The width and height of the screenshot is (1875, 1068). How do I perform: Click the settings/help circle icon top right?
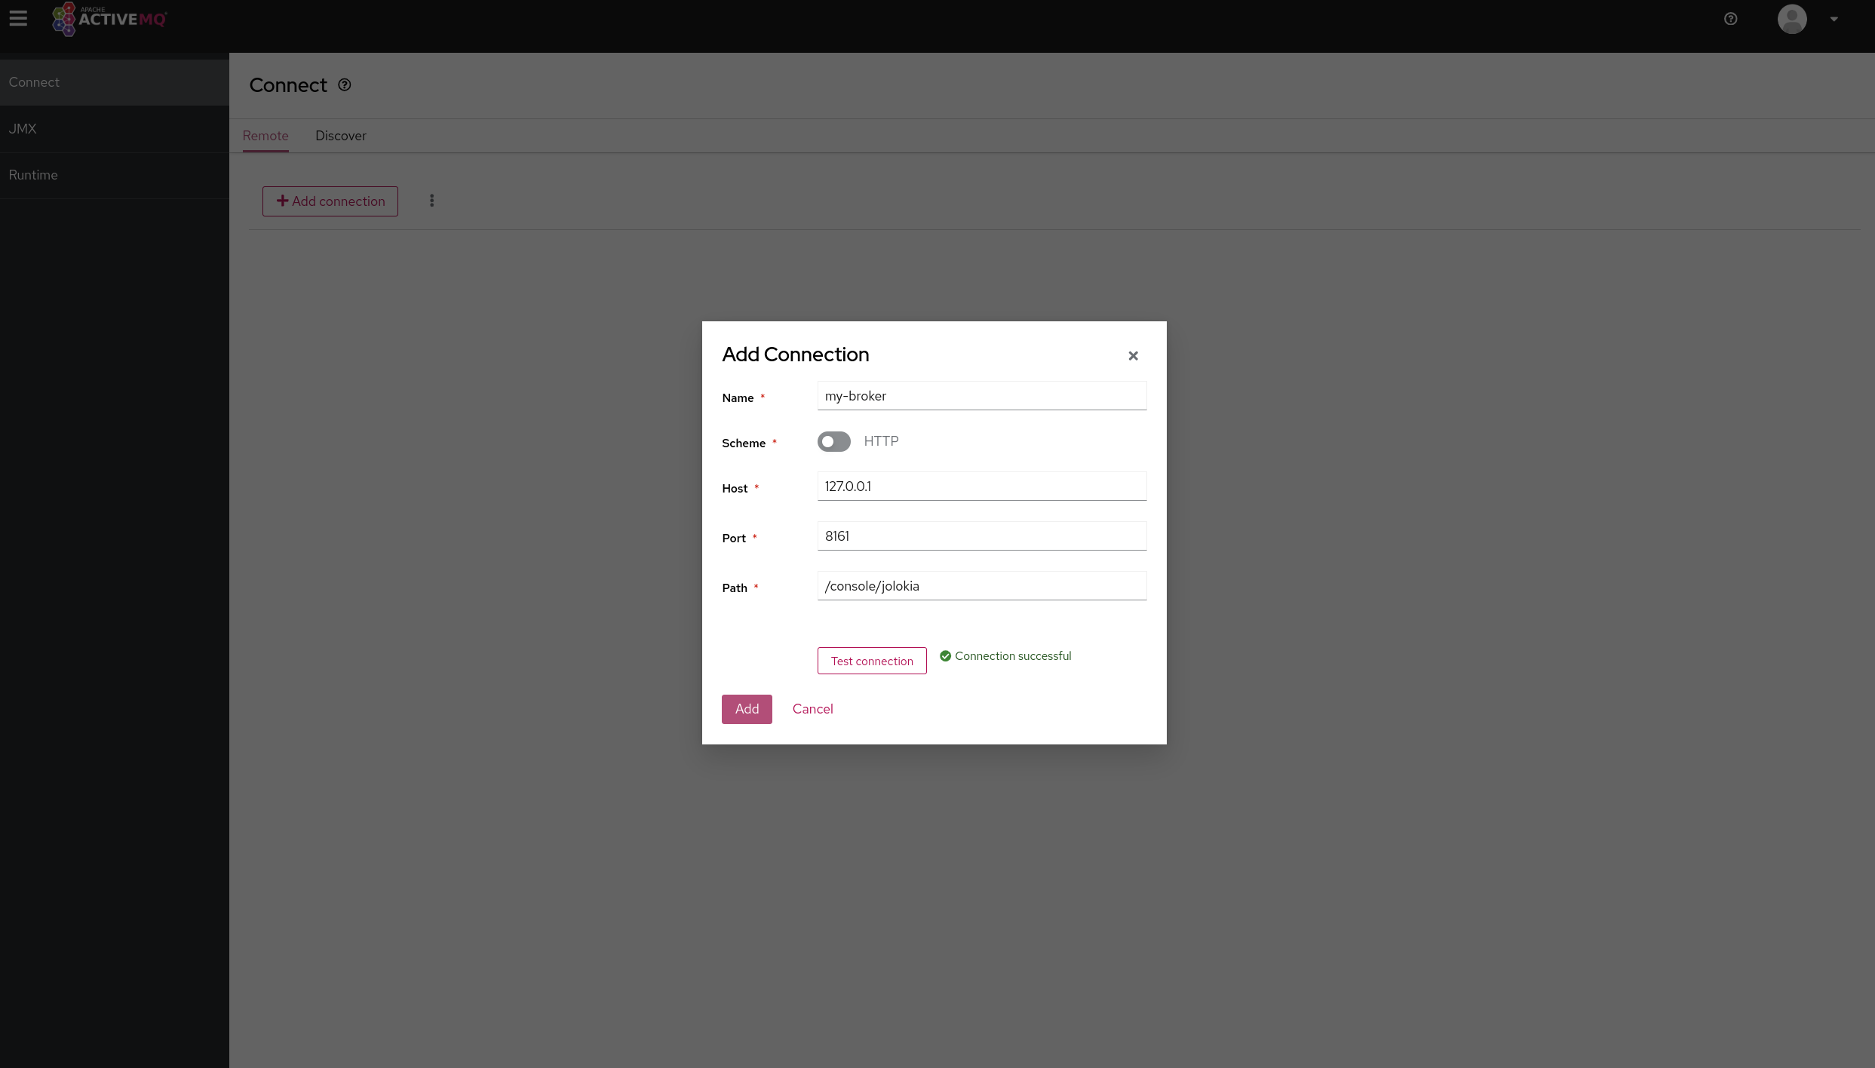1731,18
